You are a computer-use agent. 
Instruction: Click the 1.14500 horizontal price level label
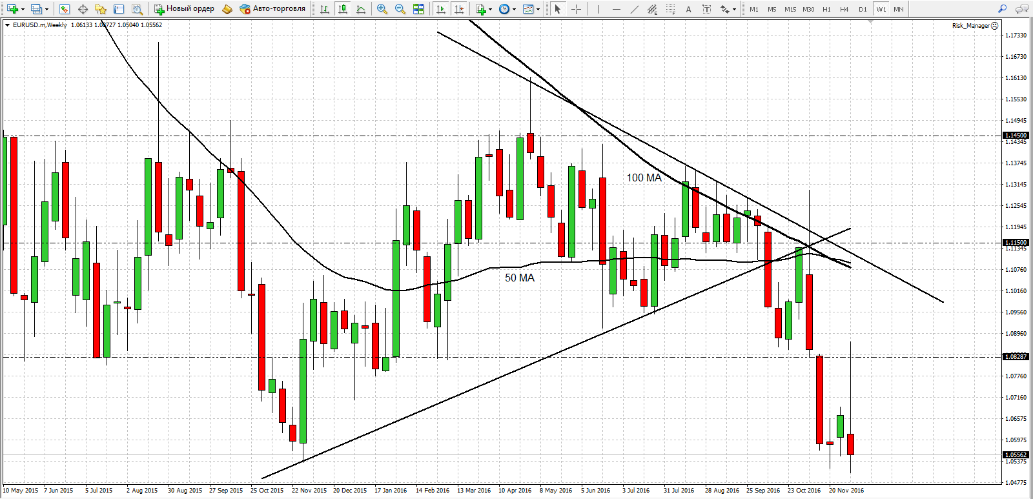(x=1015, y=136)
